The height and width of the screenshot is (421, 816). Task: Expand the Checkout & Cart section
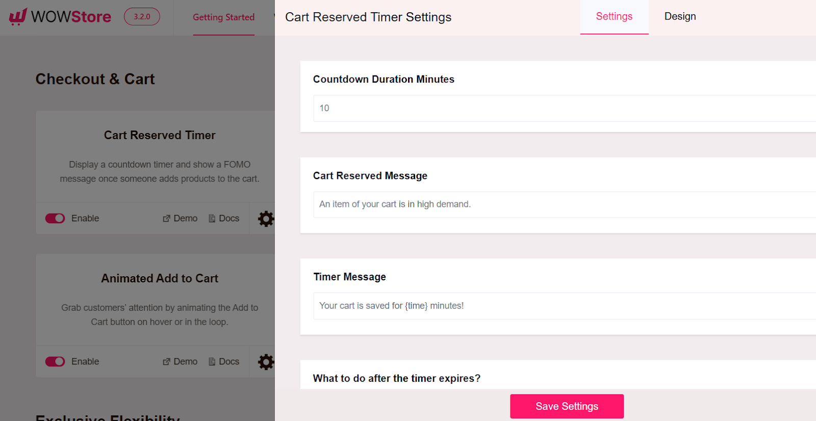click(95, 79)
